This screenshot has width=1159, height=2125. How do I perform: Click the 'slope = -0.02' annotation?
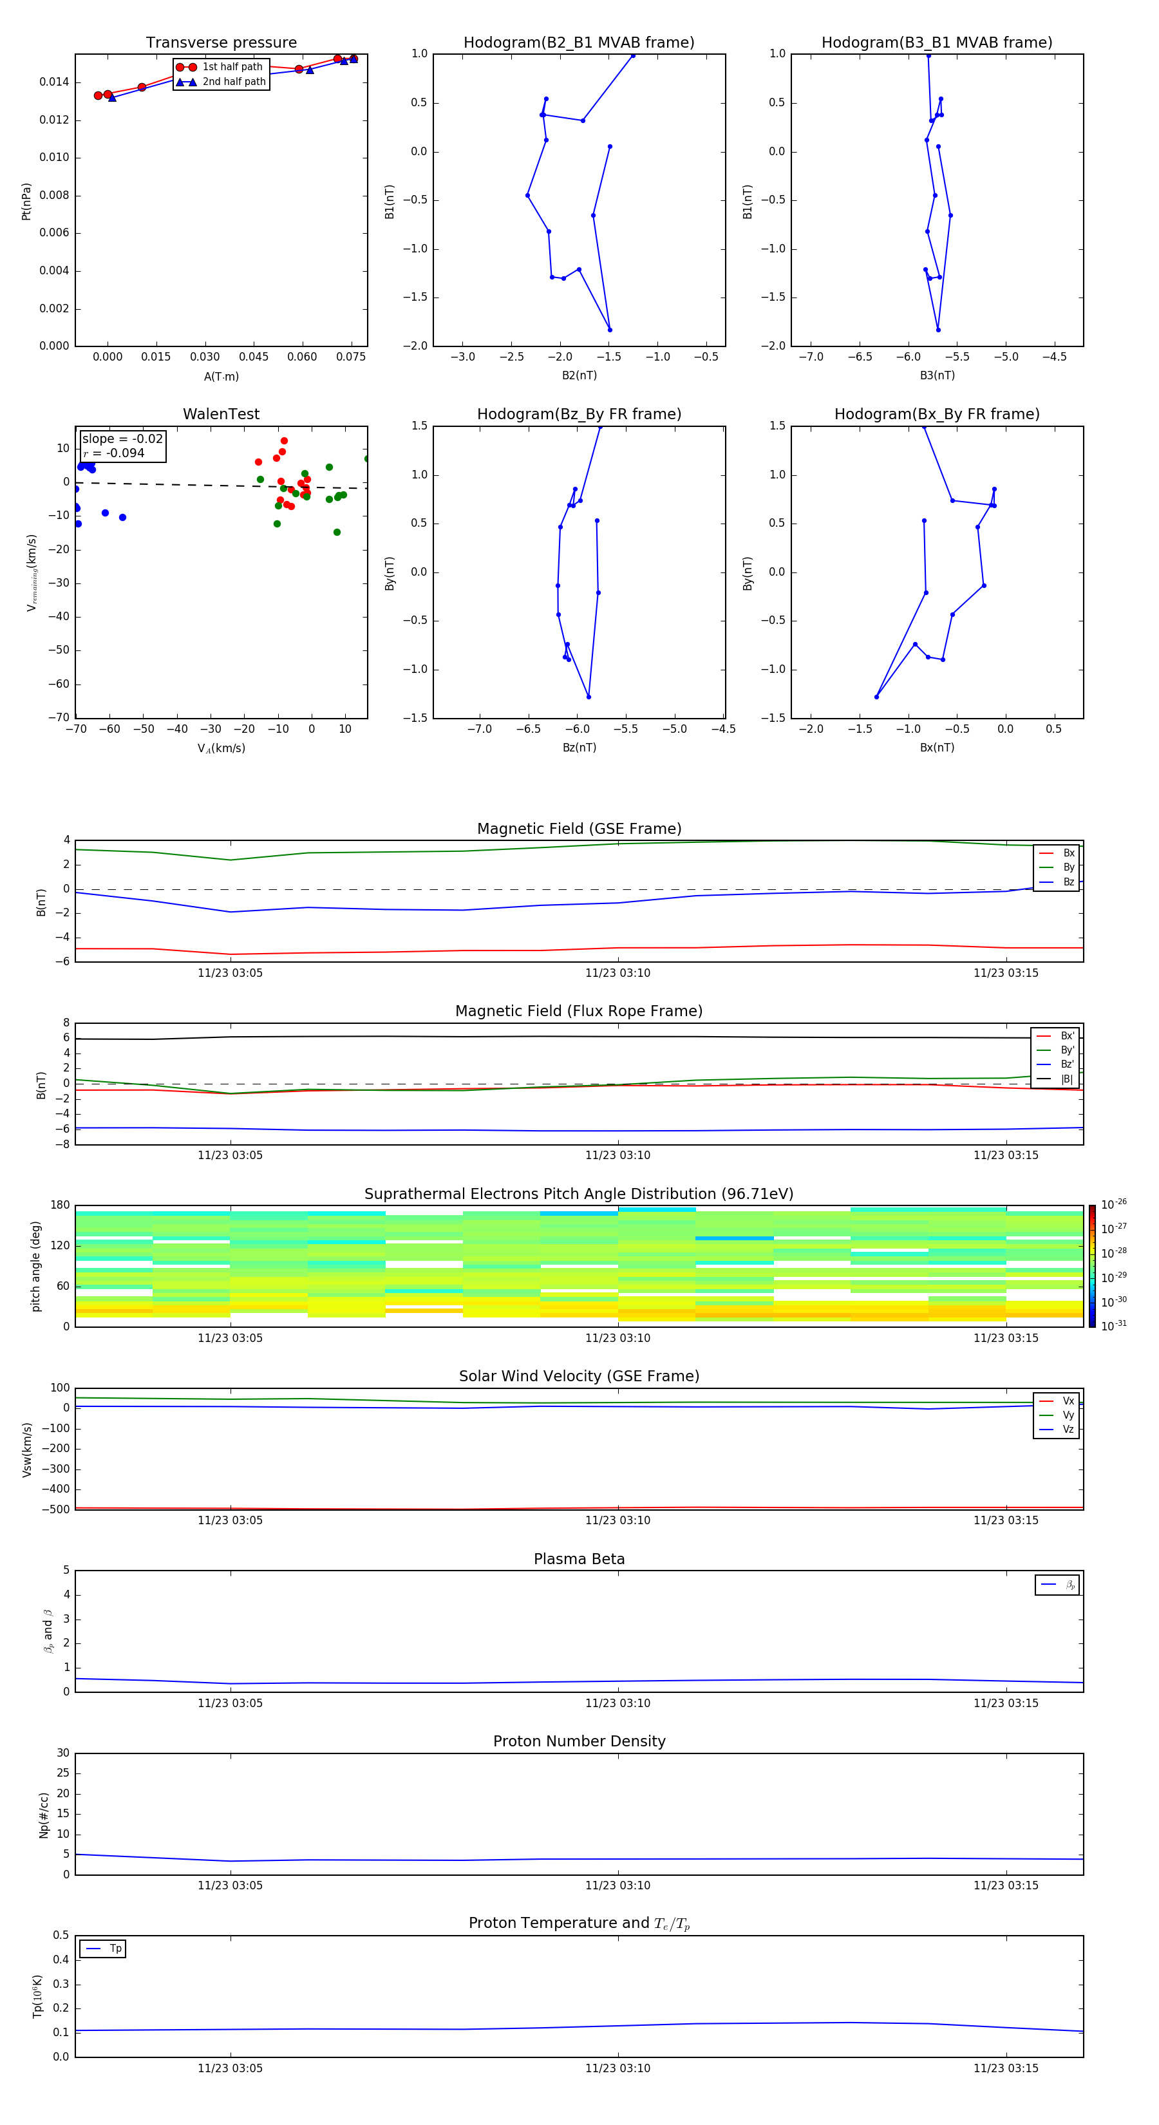point(122,439)
